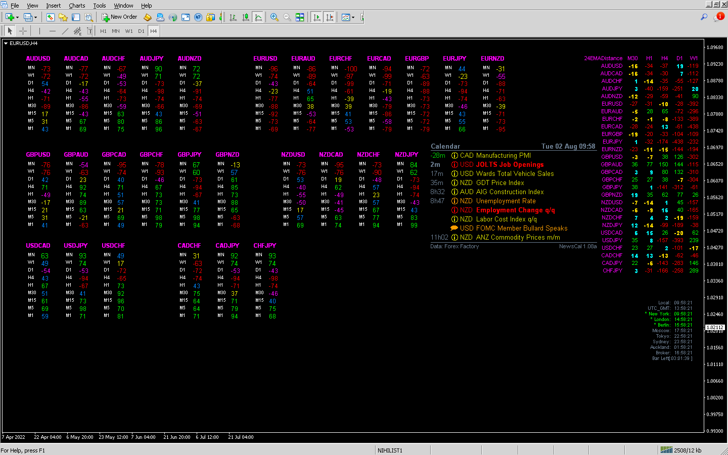This screenshot has width=728, height=455.
Task: Expand the chart Templates dropdown arrow
Action: tap(353, 17)
